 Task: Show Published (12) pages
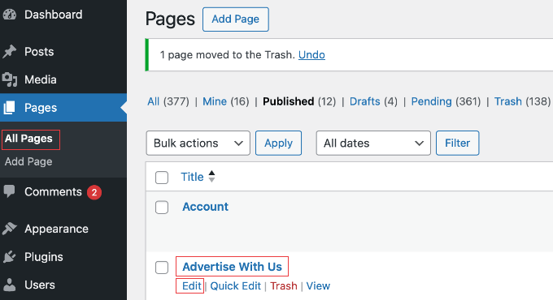click(x=299, y=101)
